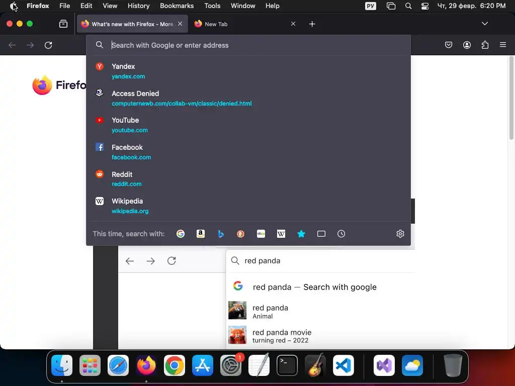Screen dimensions: 515x386
Task: Open the Help menu
Action: [272, 6]
